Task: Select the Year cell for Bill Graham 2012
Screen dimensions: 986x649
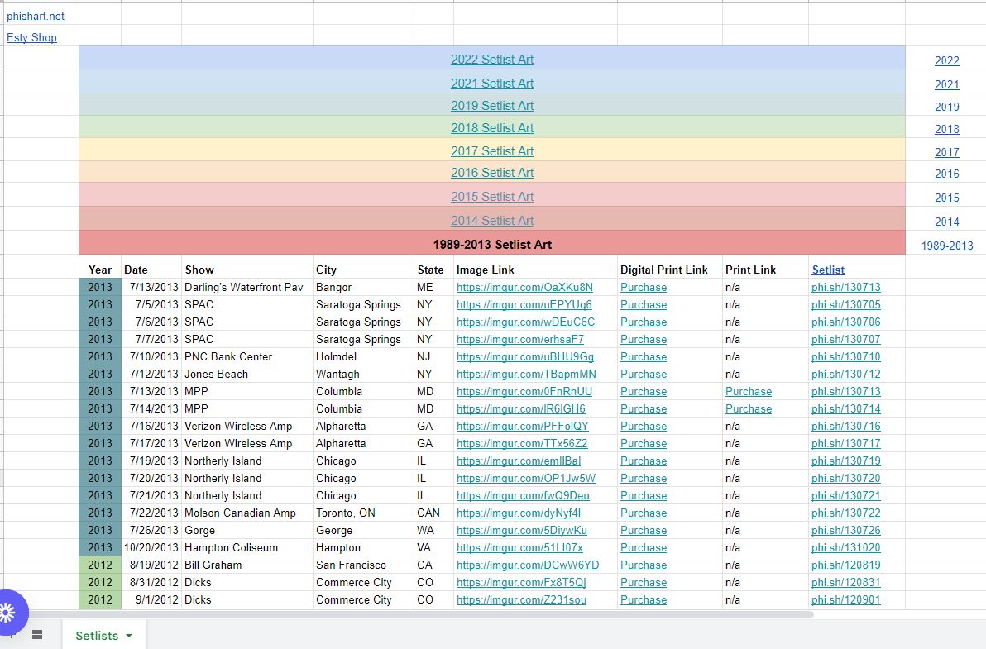Action: click(100, 565)
